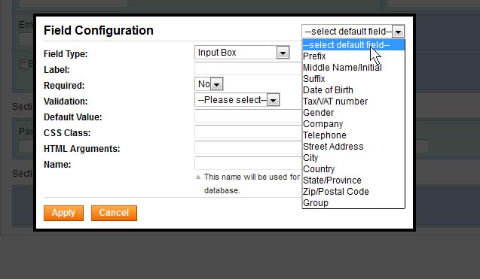
Task: Pick State/Province option
Action: [353, 180]
